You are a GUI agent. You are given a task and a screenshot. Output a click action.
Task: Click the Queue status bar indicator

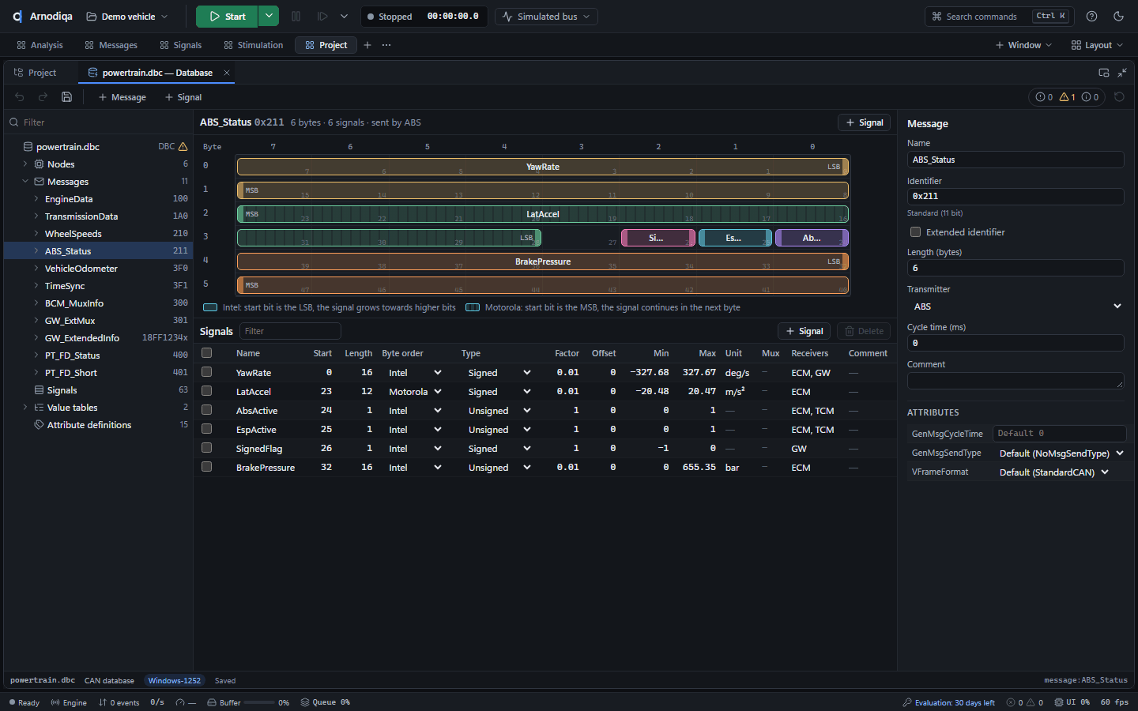(325, 702)
